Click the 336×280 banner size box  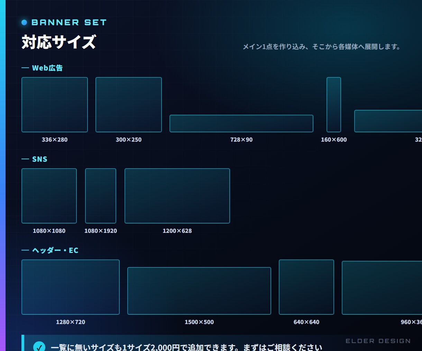55,105
